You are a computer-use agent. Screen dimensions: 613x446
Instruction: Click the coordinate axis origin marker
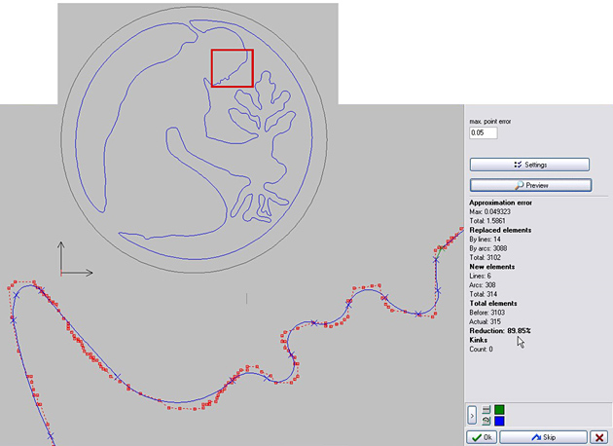click(61, 273)
